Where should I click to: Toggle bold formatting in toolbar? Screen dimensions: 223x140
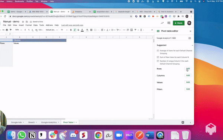(71, 30)
